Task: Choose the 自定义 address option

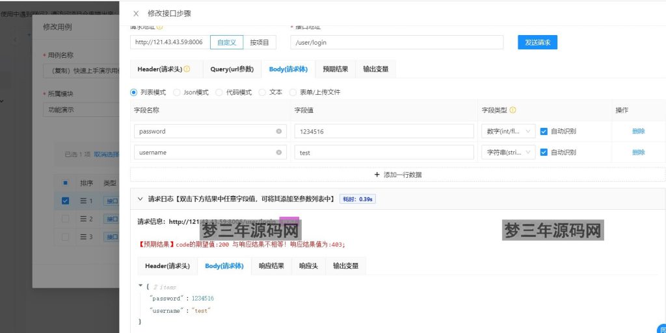Action: click(226, 42)
